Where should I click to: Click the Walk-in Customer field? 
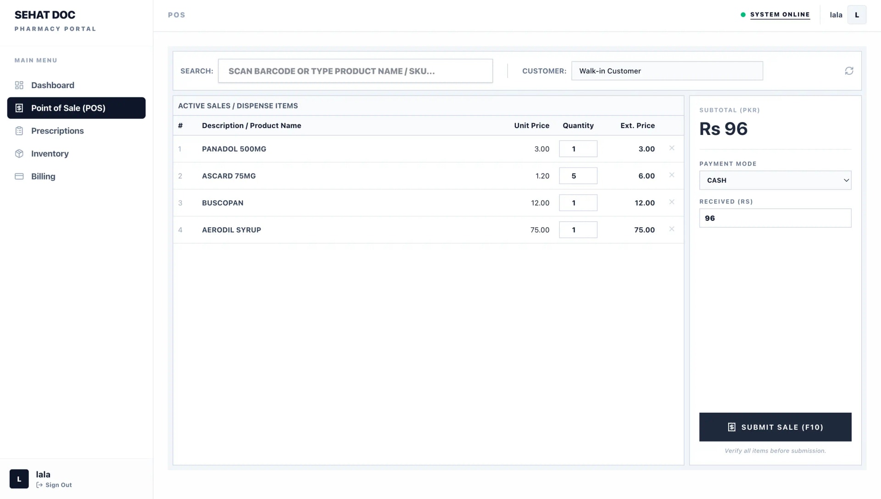click(667, 71)
